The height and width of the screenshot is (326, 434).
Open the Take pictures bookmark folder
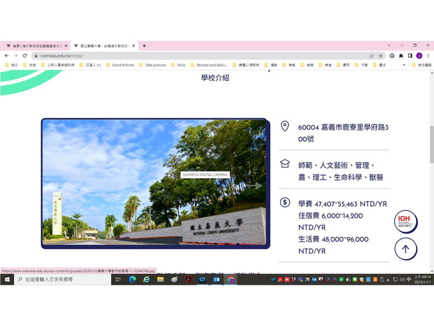152,65
